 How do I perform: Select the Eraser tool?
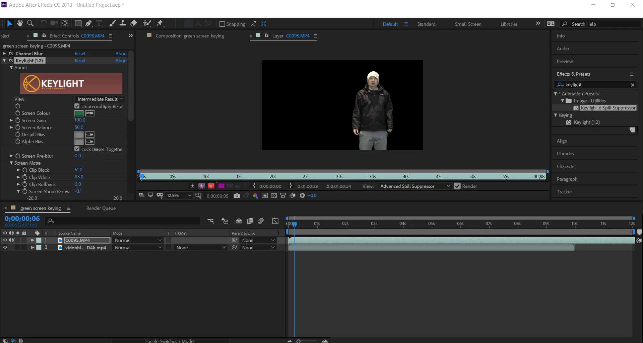pyautogui.click(x=133, y=23)
